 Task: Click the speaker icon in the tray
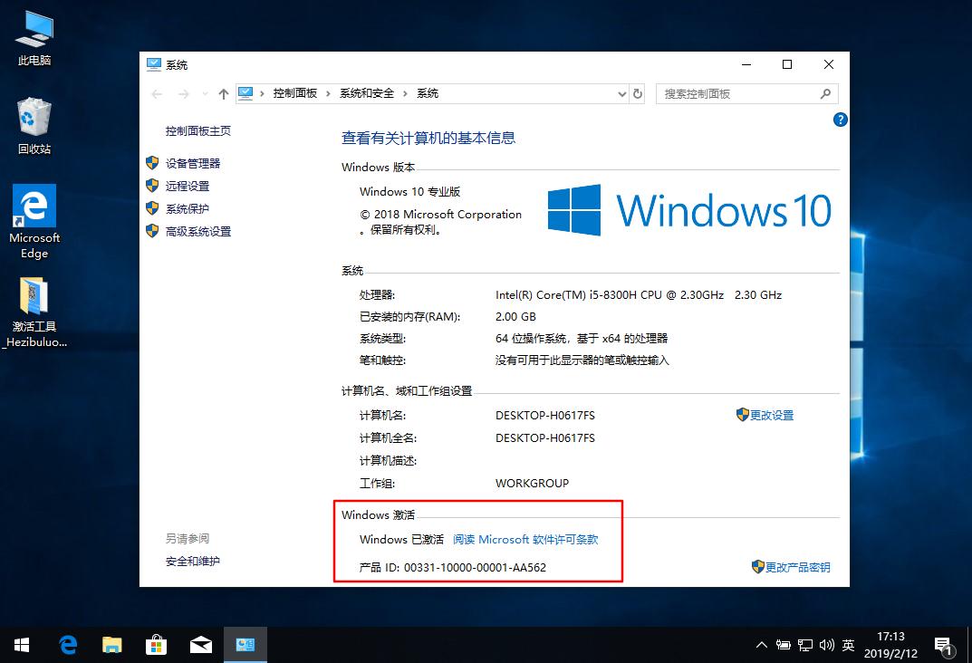pos(826,644)
